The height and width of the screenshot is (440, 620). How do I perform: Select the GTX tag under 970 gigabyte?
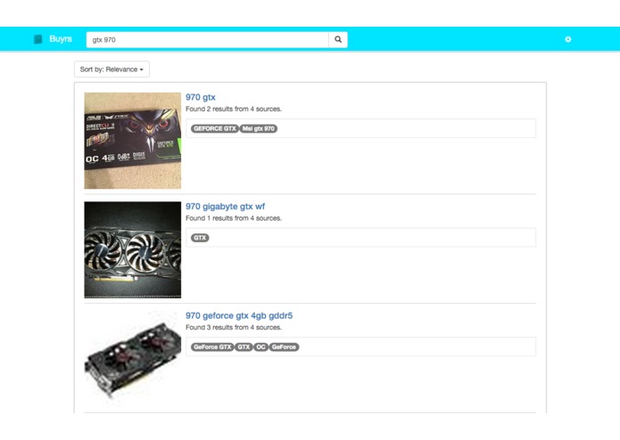[x=200, y=238]
